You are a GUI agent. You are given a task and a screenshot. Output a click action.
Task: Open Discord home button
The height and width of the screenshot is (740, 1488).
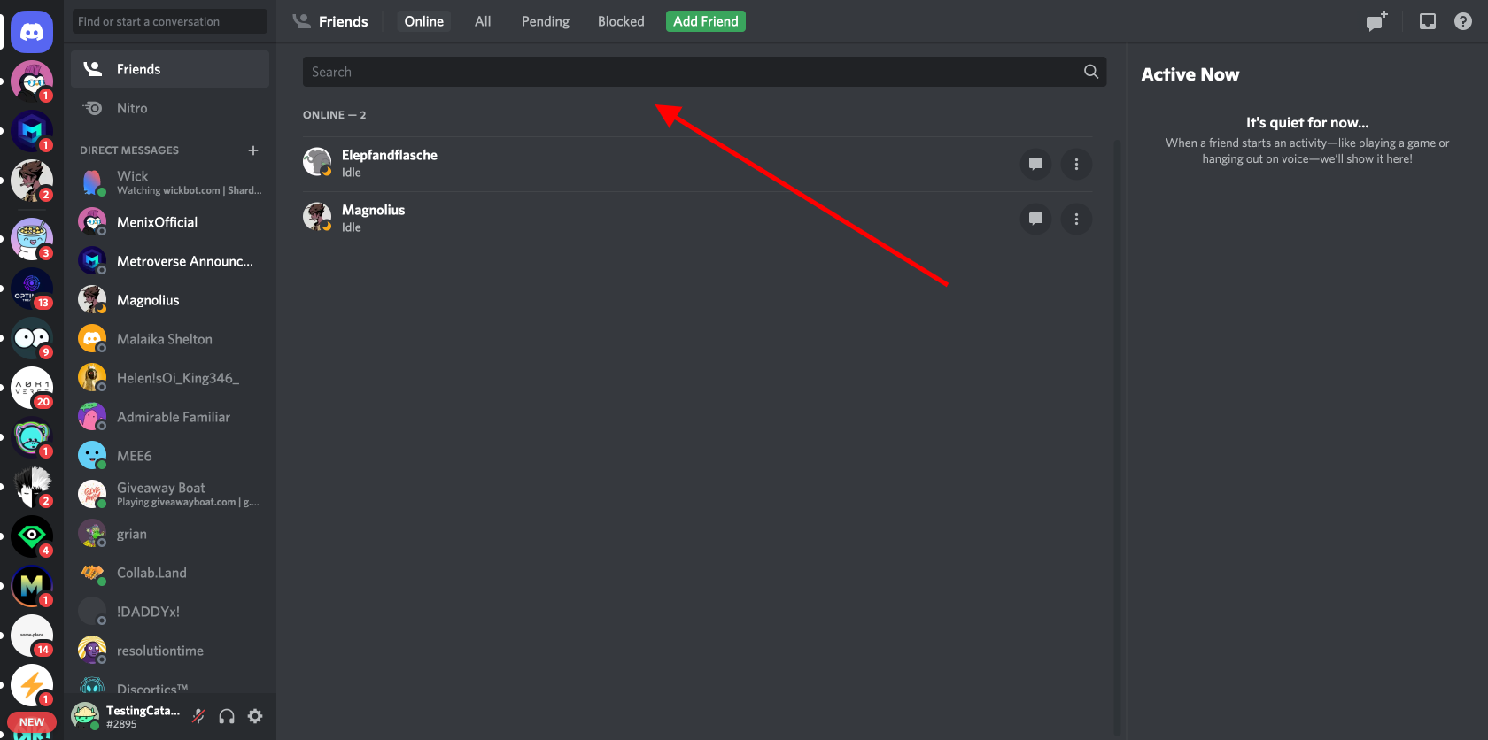pos(32,32)
